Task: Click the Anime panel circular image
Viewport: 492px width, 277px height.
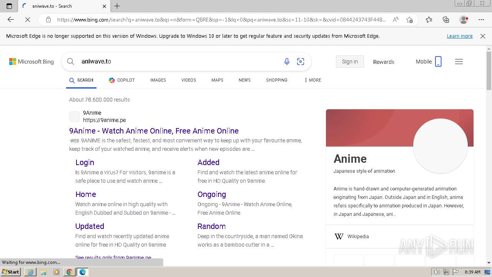Action: [440, 146]
